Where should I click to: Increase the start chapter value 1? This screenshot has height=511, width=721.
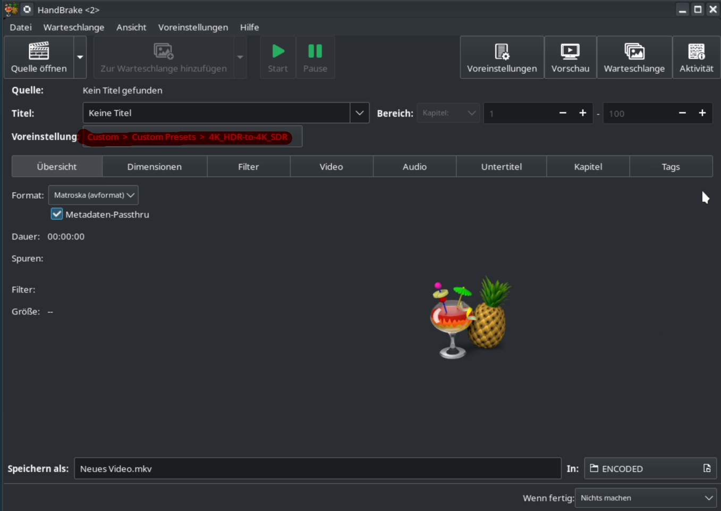click(583, 113)
